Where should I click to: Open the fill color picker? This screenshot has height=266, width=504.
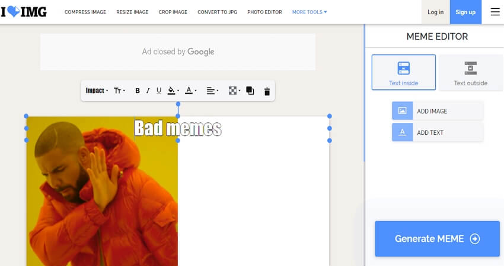click(x=173, y=90)
